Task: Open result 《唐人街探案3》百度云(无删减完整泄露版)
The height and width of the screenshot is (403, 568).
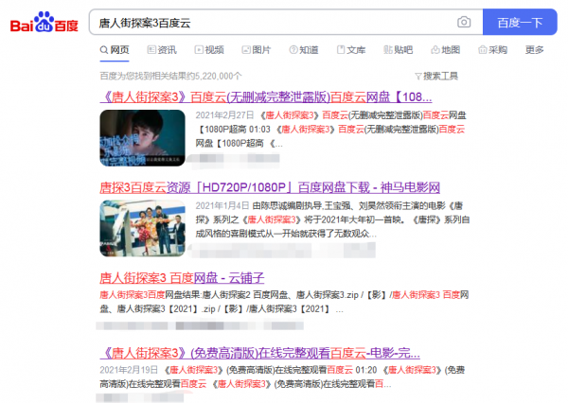Action: click(266, 97)
